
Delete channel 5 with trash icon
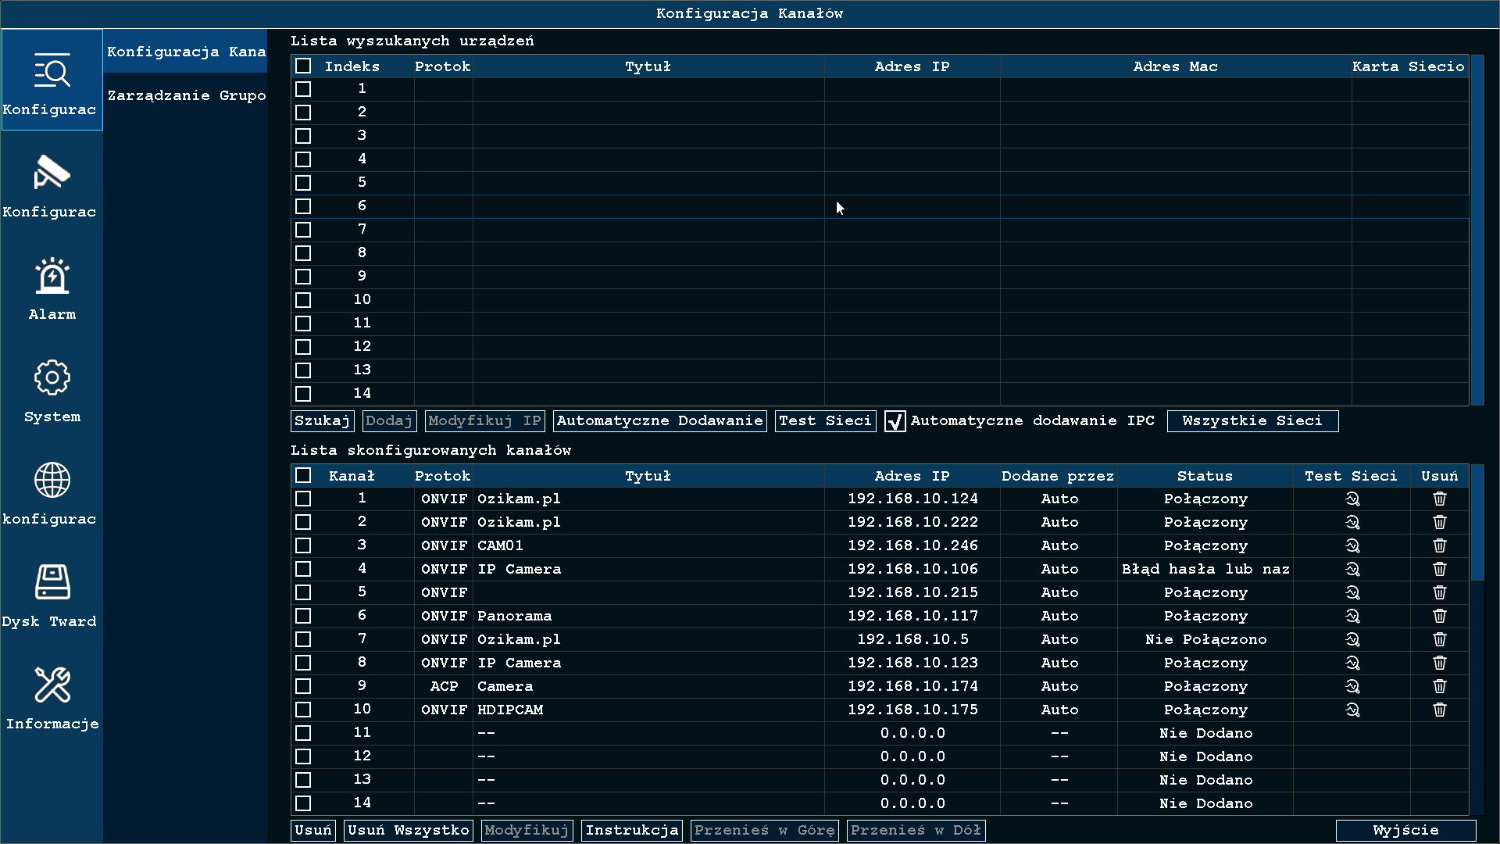pyautogui.click(x=1440, y=592)
